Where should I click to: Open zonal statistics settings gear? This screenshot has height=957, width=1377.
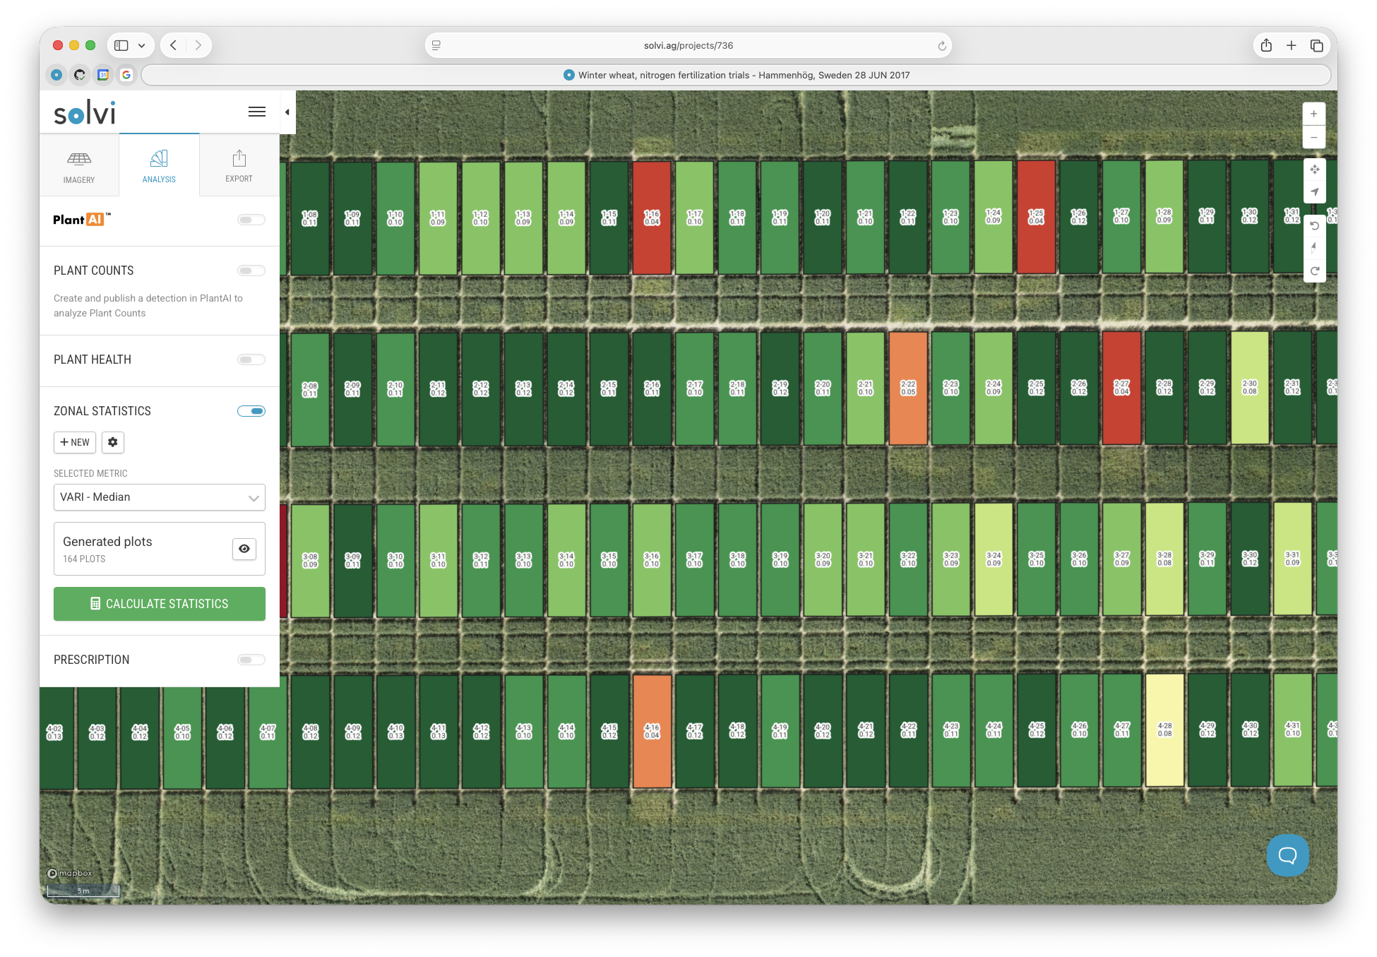[x=113, y=442]
